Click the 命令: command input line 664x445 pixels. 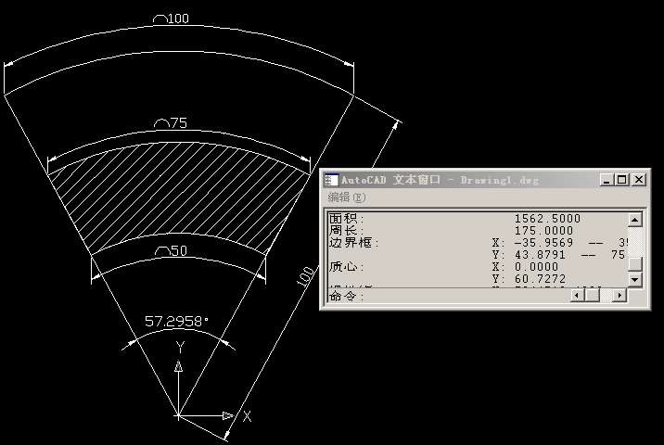pyautogui.click(x=449, y=296)
